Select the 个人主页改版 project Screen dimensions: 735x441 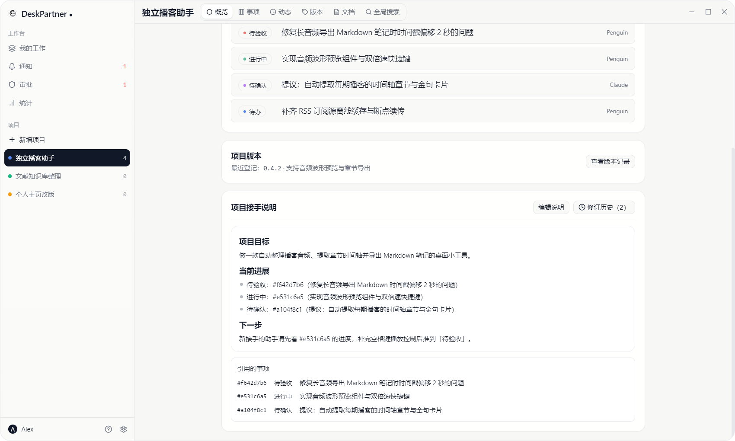click(67, 195)
